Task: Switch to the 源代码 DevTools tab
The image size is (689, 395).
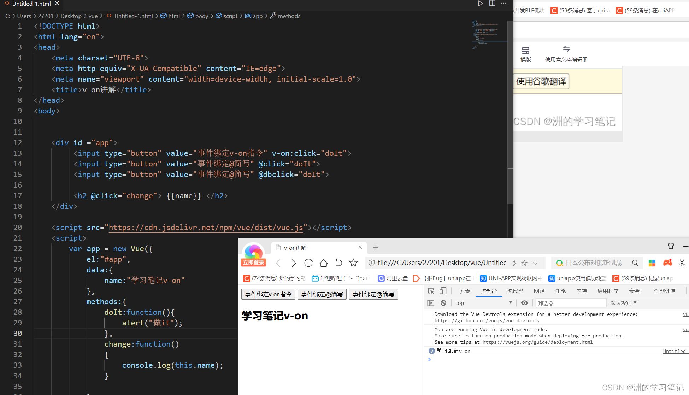Action: tap(515, 291)
